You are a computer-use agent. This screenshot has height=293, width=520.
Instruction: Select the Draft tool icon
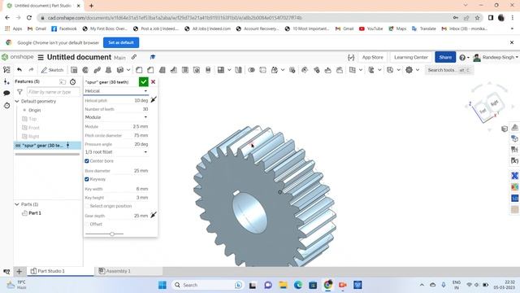162,70
